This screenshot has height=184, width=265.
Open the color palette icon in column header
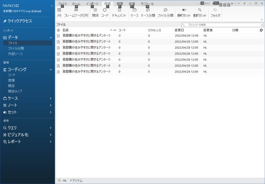[261, 30]
